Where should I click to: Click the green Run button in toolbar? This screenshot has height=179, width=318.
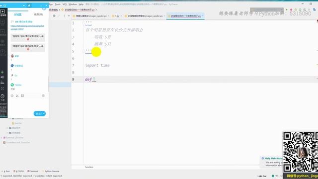pos(287,9)
